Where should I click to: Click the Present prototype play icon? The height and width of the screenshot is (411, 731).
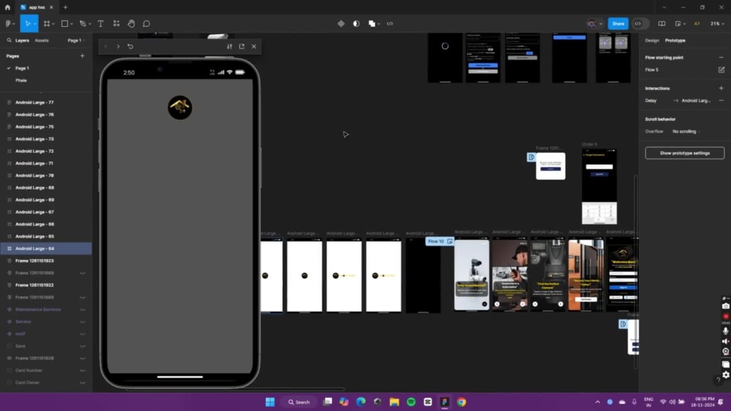[x=678, y=24]
